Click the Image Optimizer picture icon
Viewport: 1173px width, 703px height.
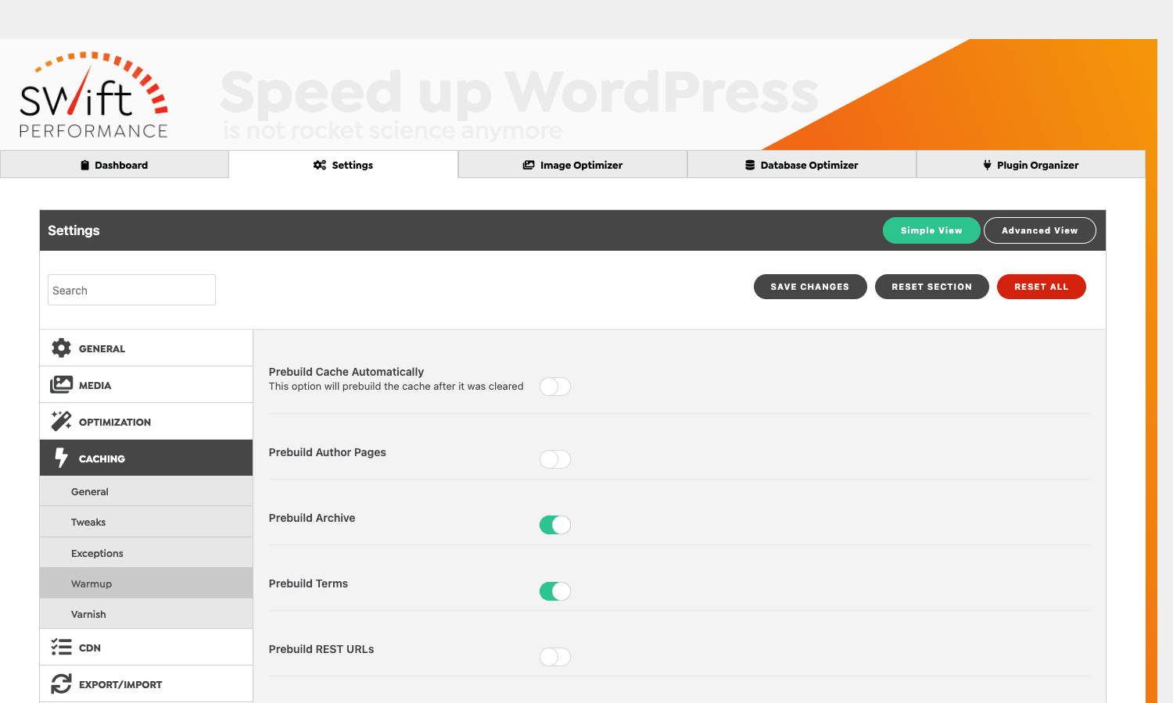pyautogui.click(x=529, y=165)
